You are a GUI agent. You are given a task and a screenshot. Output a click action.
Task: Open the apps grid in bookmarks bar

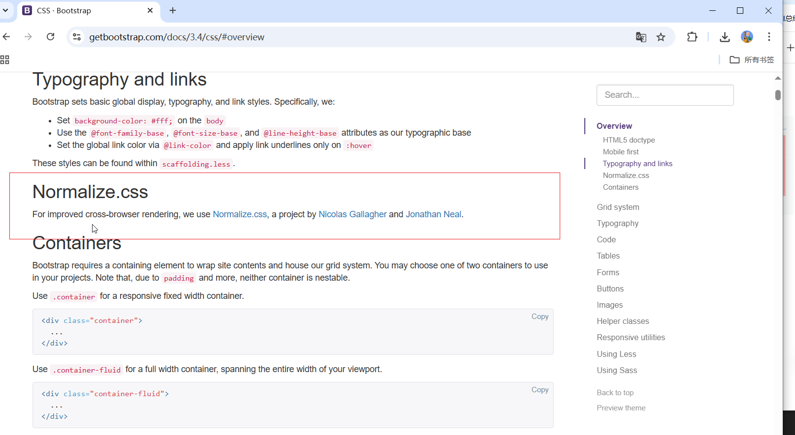tap(5, 60)
